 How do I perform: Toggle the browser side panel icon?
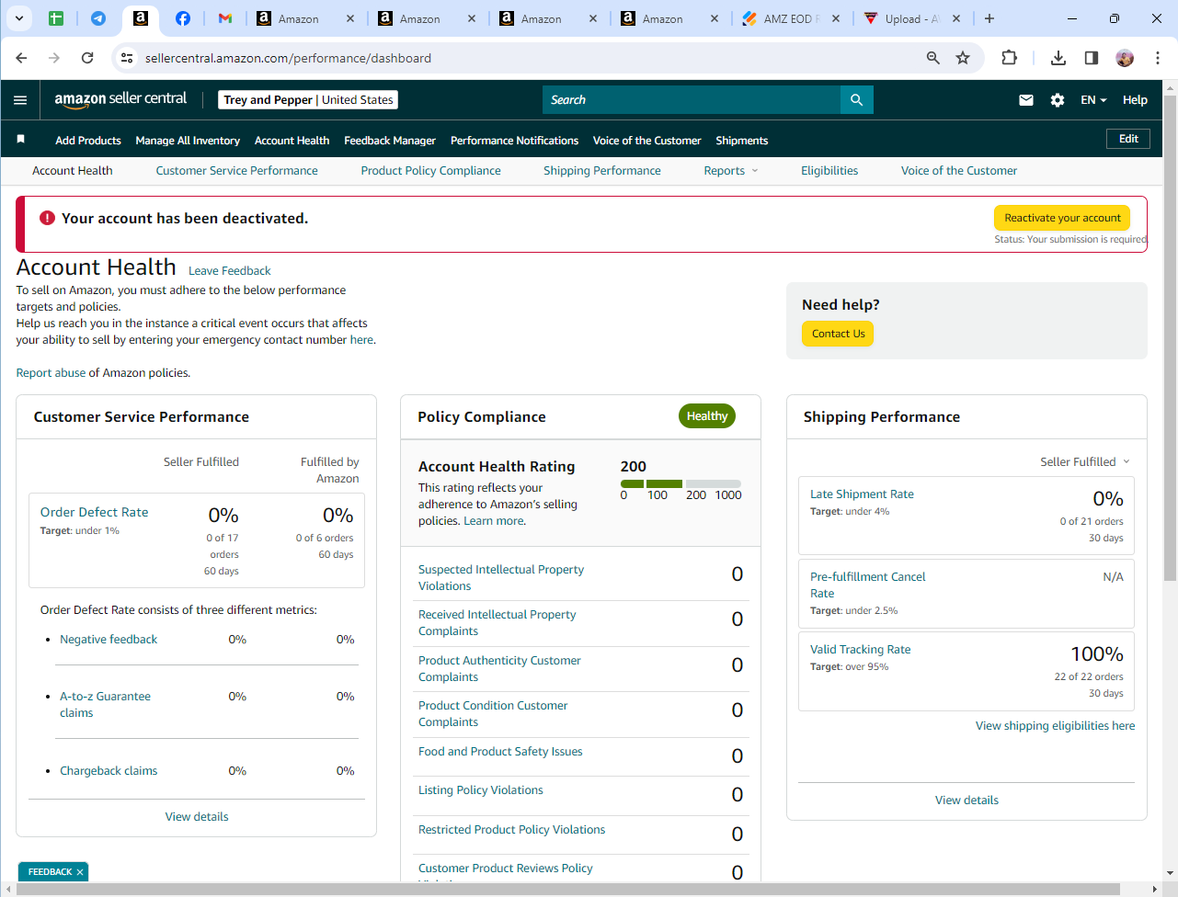[x=1092, y=58]
